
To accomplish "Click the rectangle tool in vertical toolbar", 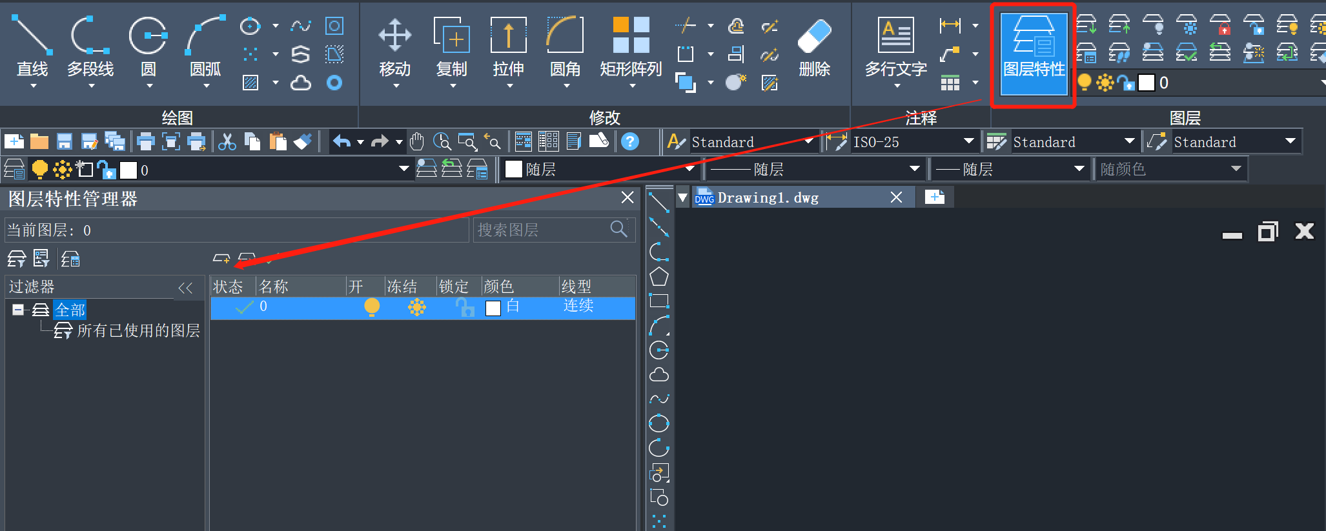I will tap(658, 301).
